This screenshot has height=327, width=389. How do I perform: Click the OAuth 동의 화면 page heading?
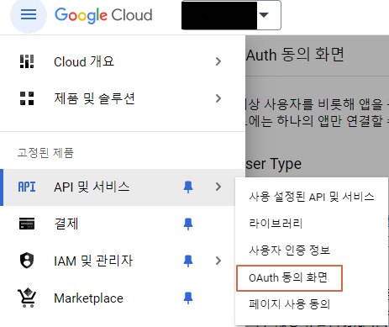click(295, 55)
